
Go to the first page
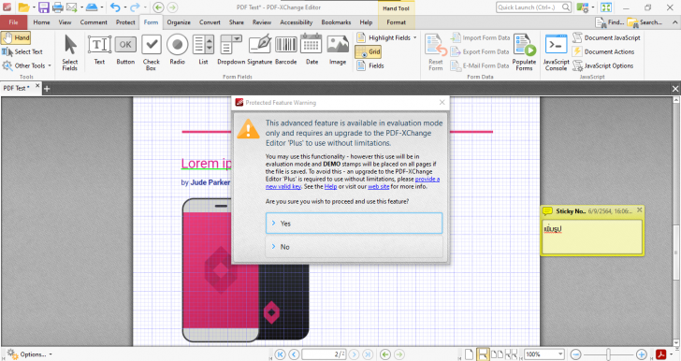tap(280, 354)
